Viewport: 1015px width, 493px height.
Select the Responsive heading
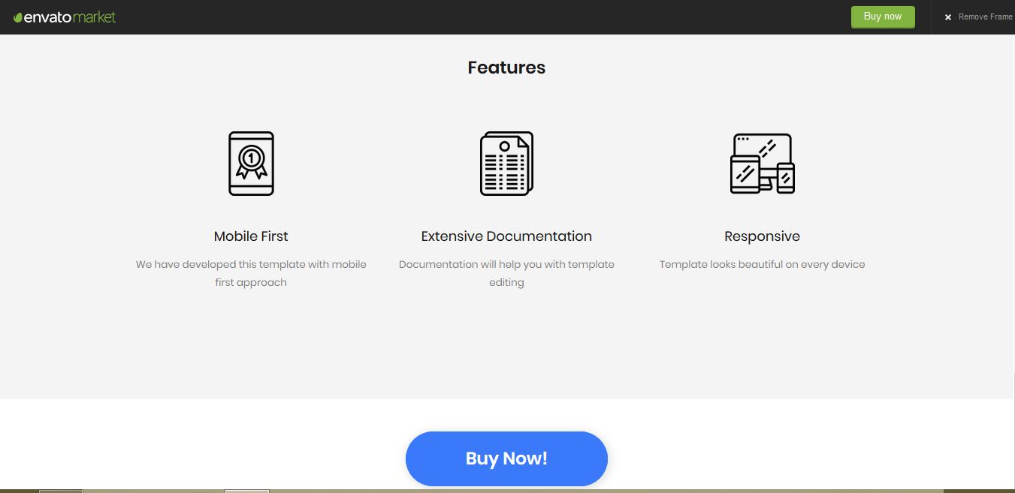(x=762, y=236)
